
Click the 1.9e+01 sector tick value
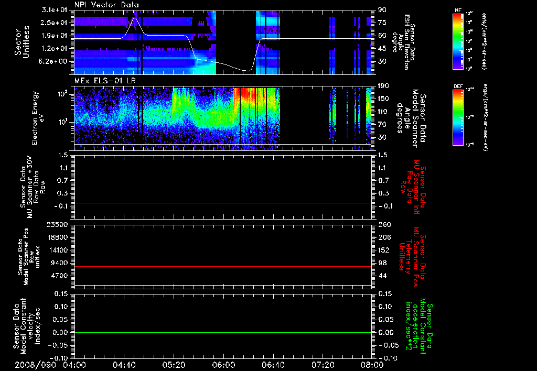[55, 36]
